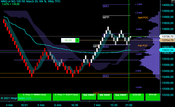This screenshot has height=107, width=175.
Task: Click the - 4.00% level label
Action: click(x=138, y=87)
